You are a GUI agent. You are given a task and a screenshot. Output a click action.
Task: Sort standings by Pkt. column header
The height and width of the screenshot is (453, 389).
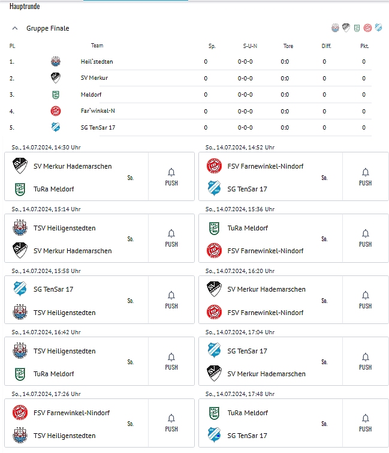[364, 46]
